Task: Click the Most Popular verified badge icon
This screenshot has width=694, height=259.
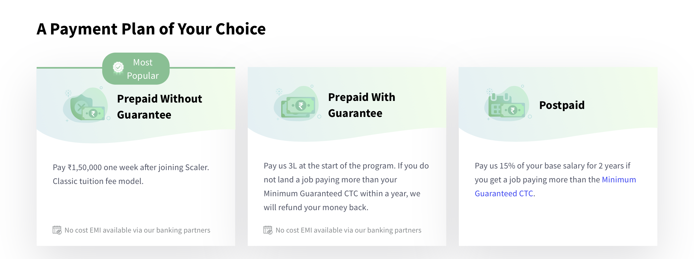Action: click(x=118, y=68)
